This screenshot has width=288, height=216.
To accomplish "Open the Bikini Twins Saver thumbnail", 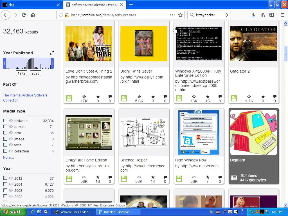I will tap(144, 44).
